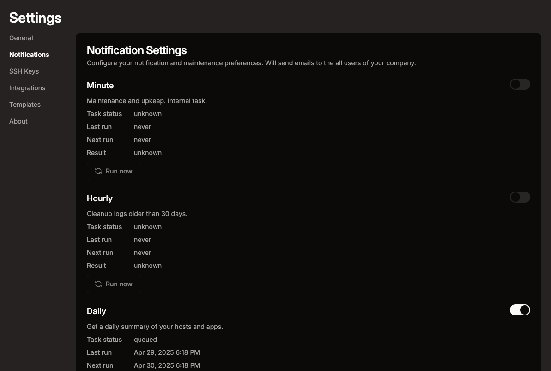This screenshot has width=551, height=371.
Task: Open the About page
Action: [x=18, y=121]
